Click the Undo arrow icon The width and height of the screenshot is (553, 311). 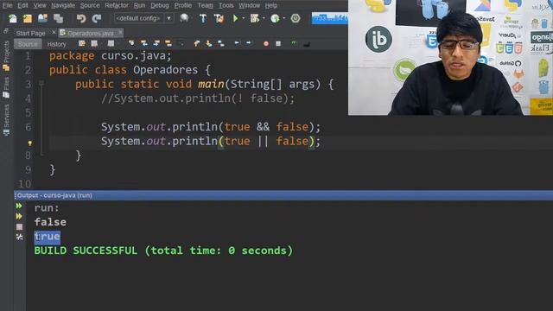pyautogui.click(x=81, y=18)
